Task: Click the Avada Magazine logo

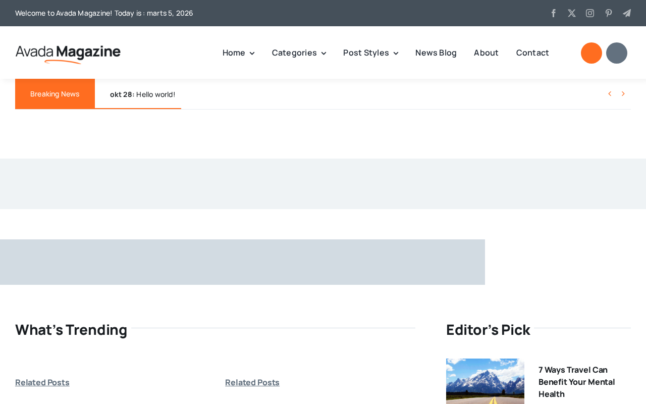Action: [x=68, y=54]
